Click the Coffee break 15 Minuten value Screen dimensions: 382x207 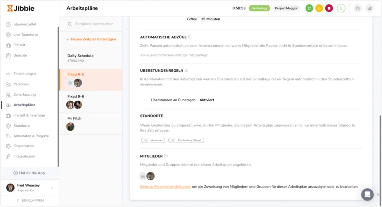click(x=210, y=19)
